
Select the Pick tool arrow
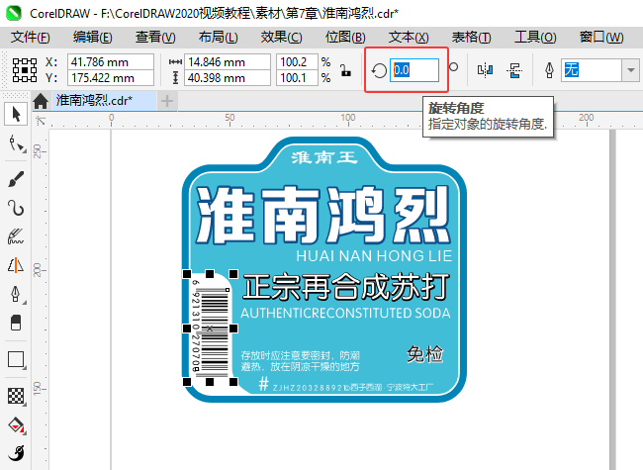pos(16,114)
